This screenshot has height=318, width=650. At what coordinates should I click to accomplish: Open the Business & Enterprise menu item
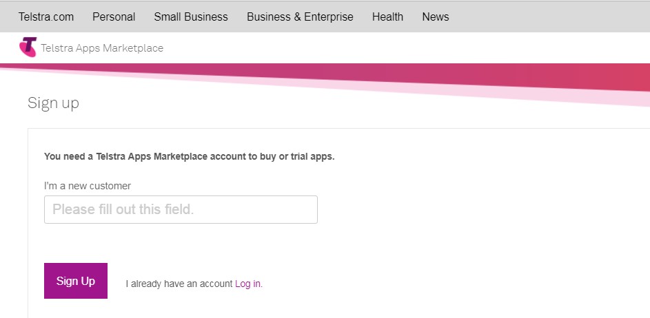300,17
